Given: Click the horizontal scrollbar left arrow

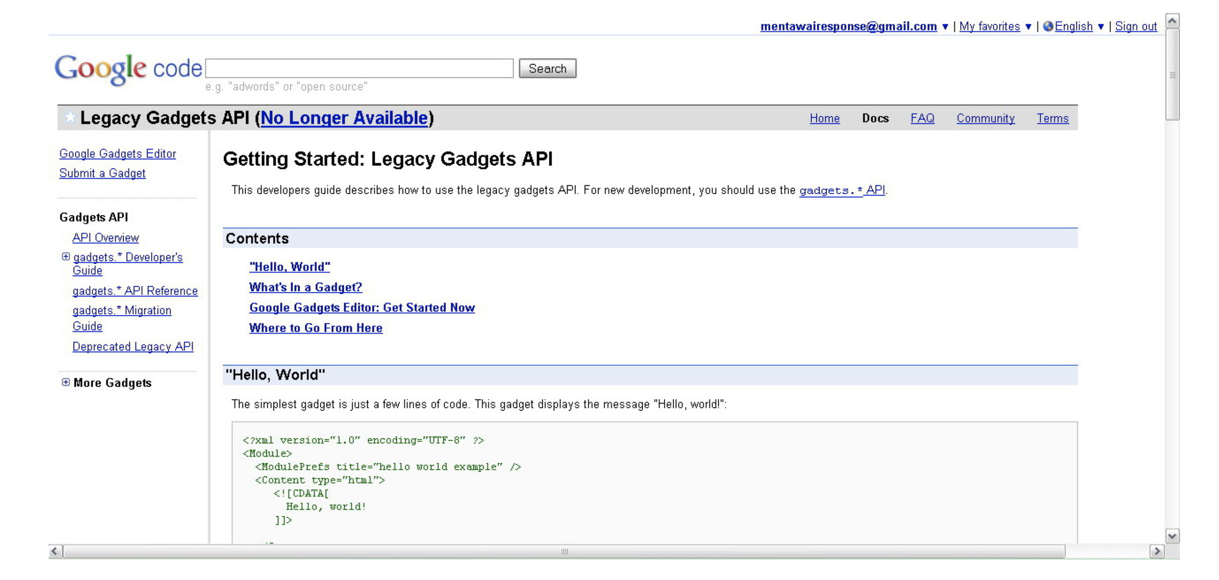Looking at the screenshot, I should click(55, 551).
